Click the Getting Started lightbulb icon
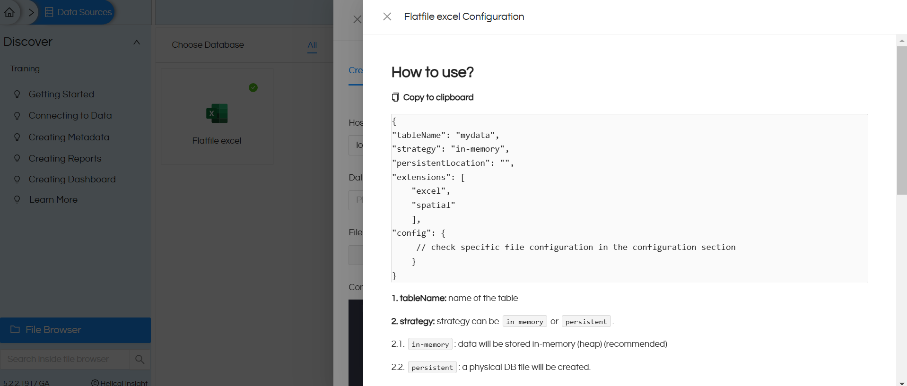Image resolution: width=907 pixels, height=386 pixels. 17,94
